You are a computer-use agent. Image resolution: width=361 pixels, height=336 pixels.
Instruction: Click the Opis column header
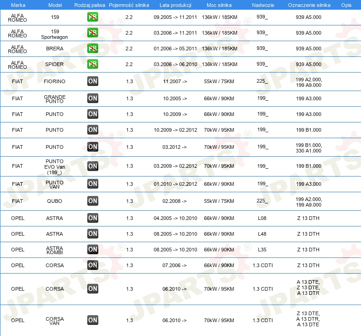coord(346,5)
